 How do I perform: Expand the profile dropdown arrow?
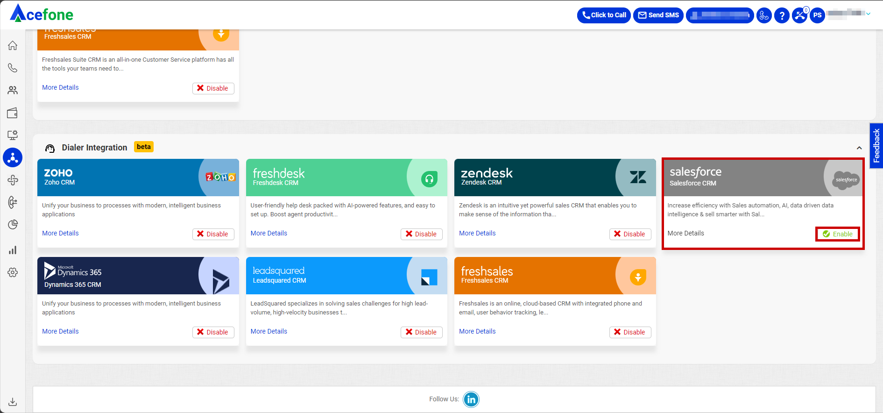(869, 14)
